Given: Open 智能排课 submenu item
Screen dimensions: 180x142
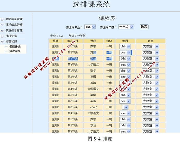Looking at the screenshot, I should click(x=15, y=47).
